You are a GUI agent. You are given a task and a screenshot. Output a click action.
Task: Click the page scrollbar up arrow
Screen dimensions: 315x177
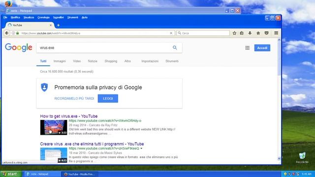(279, 40)
